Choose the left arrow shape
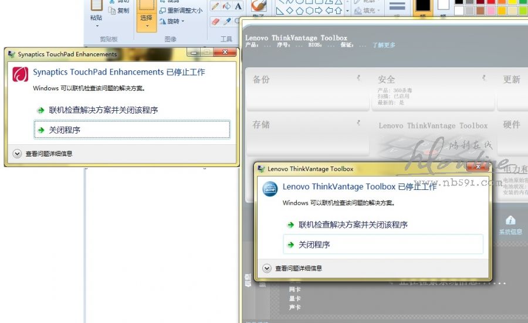The height and width of the screenshot is (323, 528). point(329,11)
